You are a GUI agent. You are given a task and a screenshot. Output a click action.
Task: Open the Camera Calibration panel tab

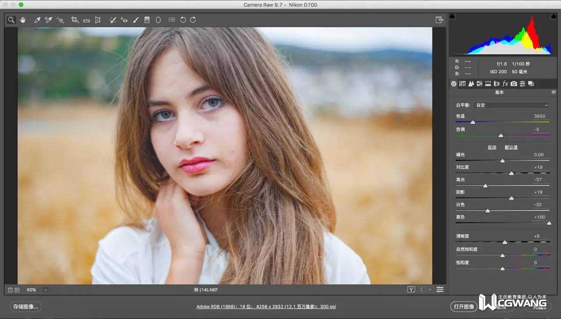coord(514,84)
